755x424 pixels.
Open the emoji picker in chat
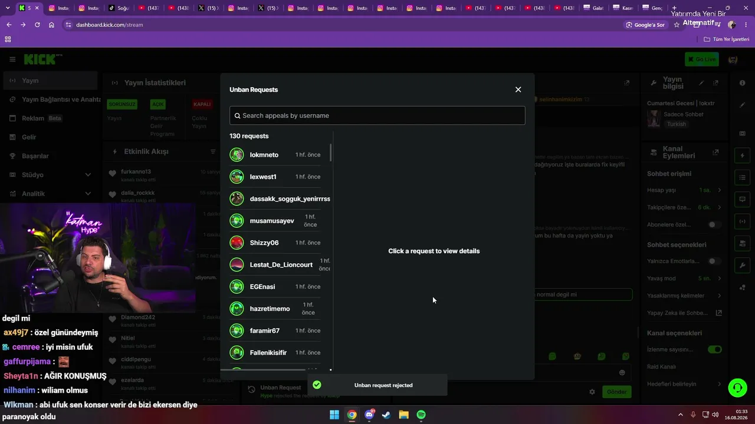tap(622, 372)
